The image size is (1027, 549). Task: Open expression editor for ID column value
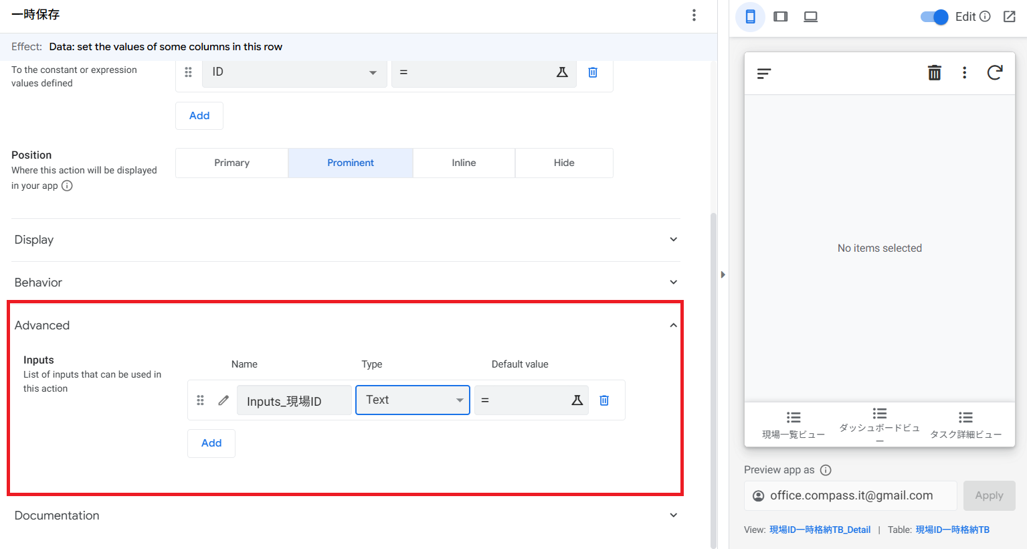(x=562, y=72)
